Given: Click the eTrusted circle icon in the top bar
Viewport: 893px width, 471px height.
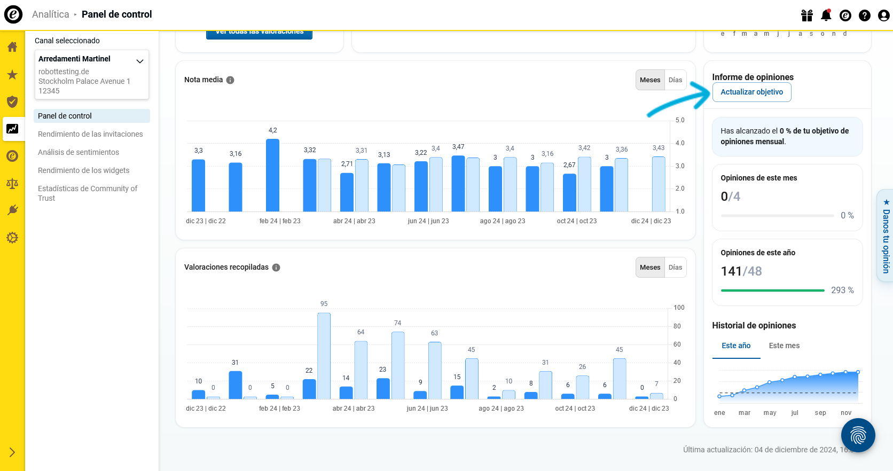Looking at the screenshot, I should (x=845, y=15).
